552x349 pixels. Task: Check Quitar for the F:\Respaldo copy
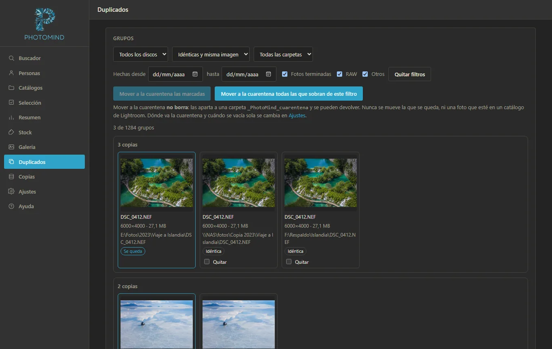(289, 262)
